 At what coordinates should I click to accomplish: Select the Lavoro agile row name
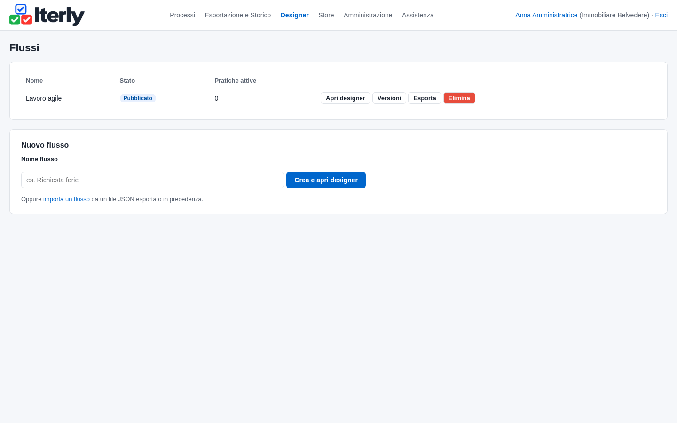tap(44, 98)
